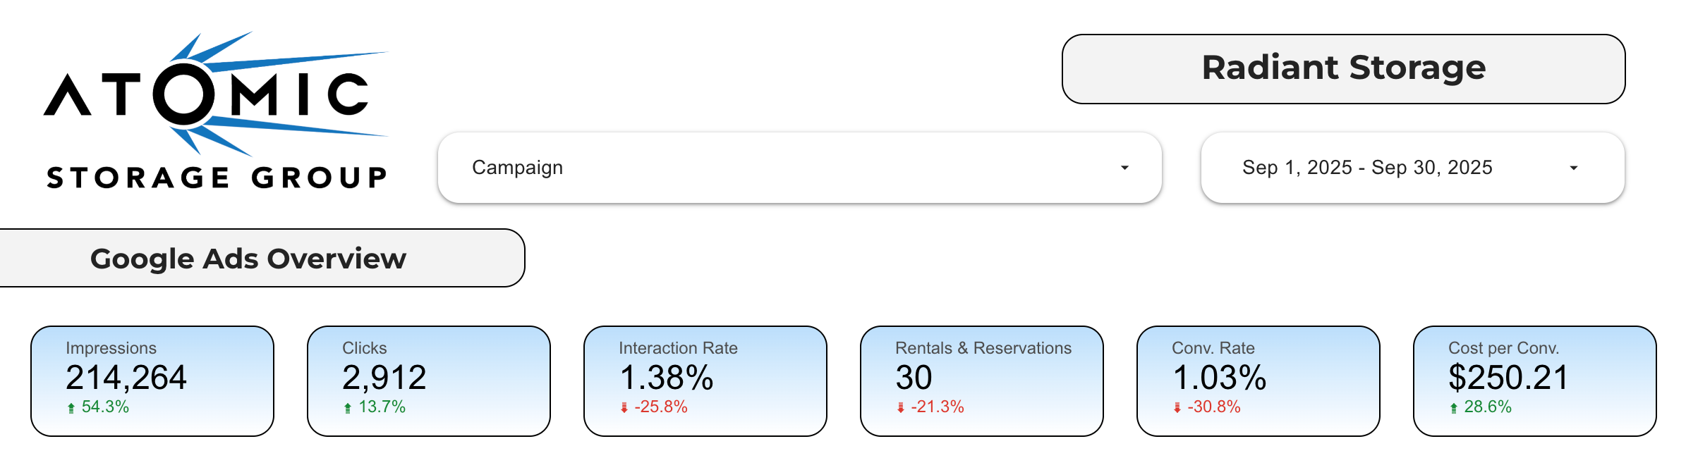Click the red down arrow under Conv. Rate
The width and height of the screenshot is (1686, 458).
[x=1177, y=408]
